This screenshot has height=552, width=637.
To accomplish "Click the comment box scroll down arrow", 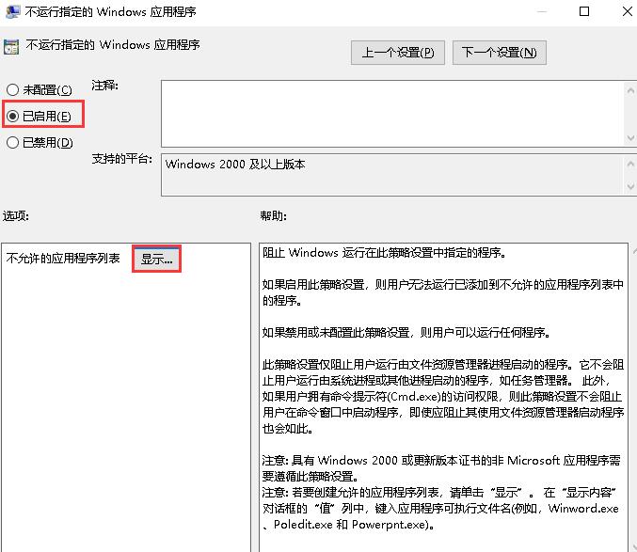I will coord(630,138).
